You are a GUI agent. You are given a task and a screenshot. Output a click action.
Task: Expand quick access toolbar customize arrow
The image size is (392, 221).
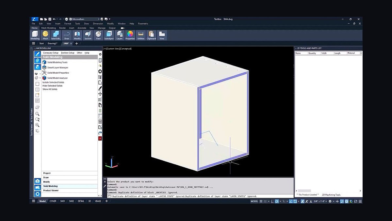tap(109, 19)
